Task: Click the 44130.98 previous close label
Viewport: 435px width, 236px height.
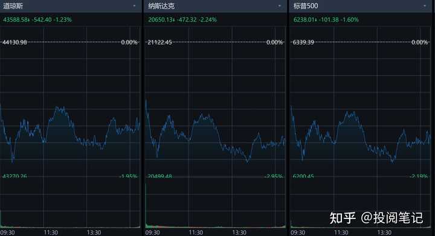Action: (x=14, y=42)
